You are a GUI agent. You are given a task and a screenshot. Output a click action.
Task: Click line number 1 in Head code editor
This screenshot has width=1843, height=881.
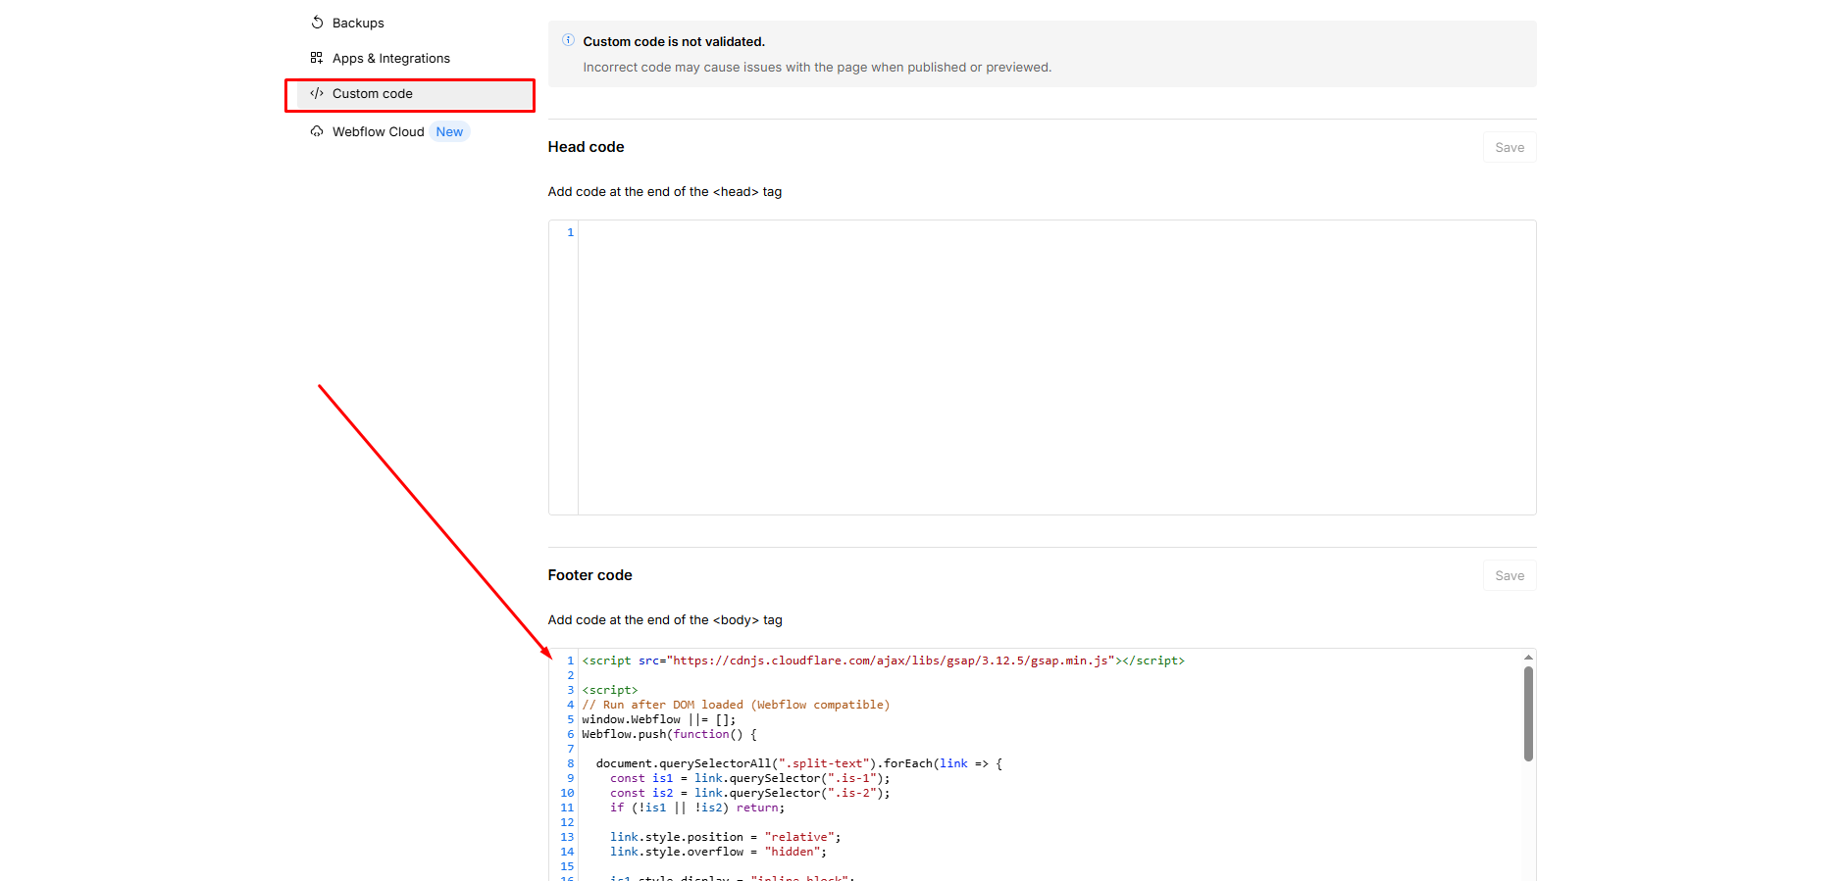coord(570,232)
